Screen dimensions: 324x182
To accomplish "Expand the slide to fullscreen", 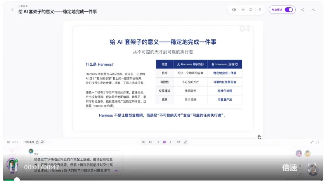I will click(x=312, y=142).
